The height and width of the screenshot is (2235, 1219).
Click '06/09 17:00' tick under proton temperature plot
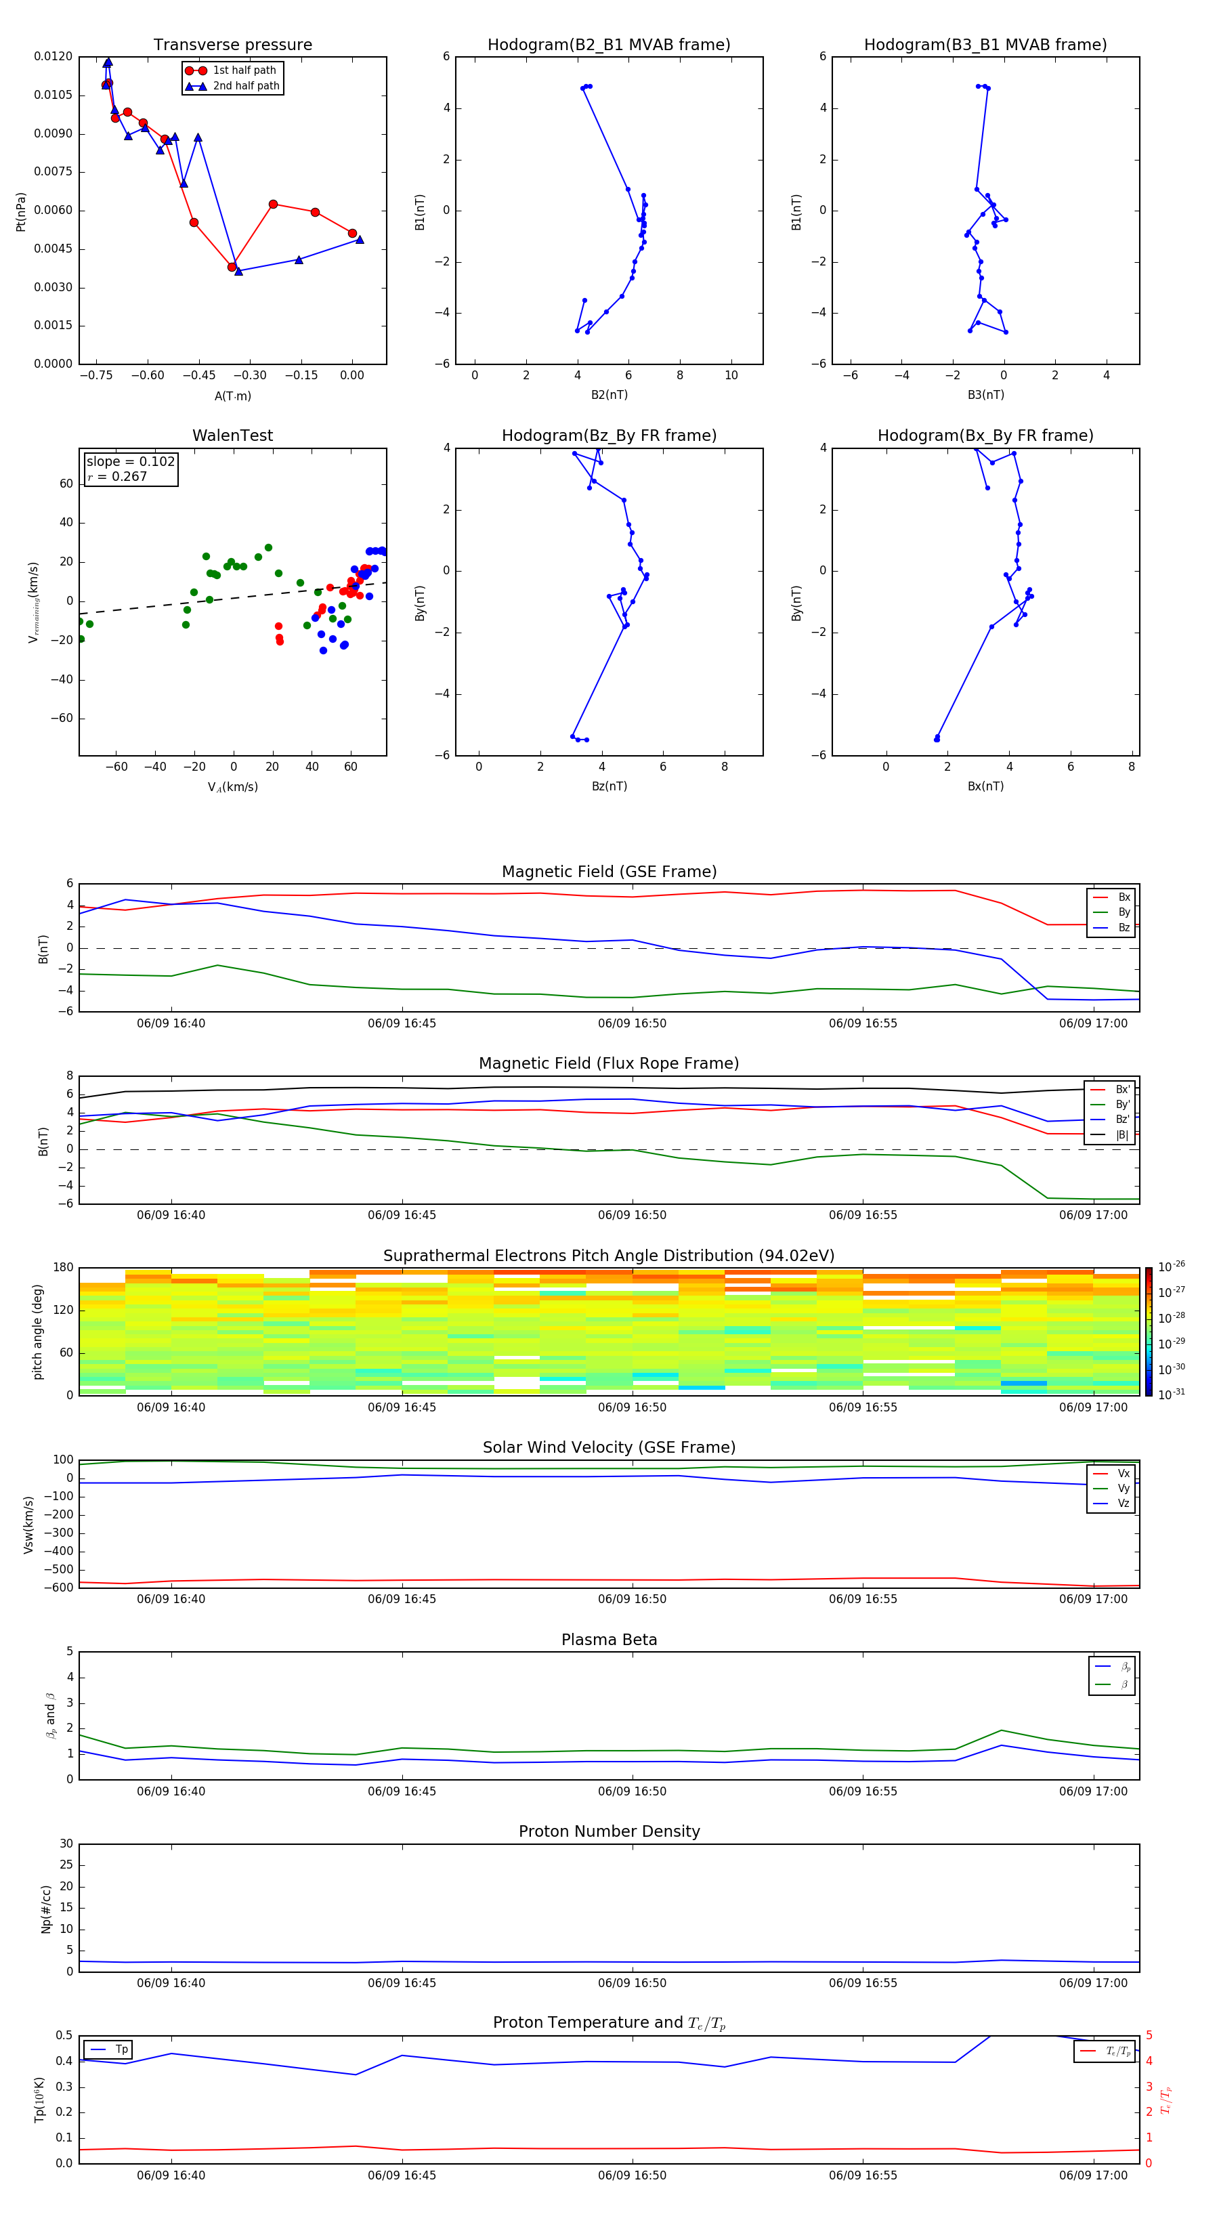point(1093,2175)
